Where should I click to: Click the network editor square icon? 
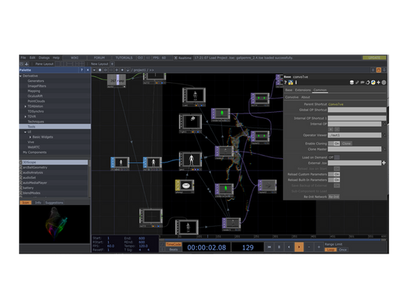(x=100, y=70)
